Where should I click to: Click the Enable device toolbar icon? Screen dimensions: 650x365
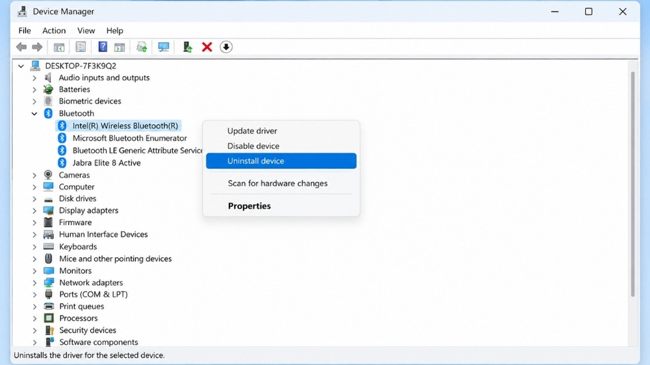click(x=187, y=47)
